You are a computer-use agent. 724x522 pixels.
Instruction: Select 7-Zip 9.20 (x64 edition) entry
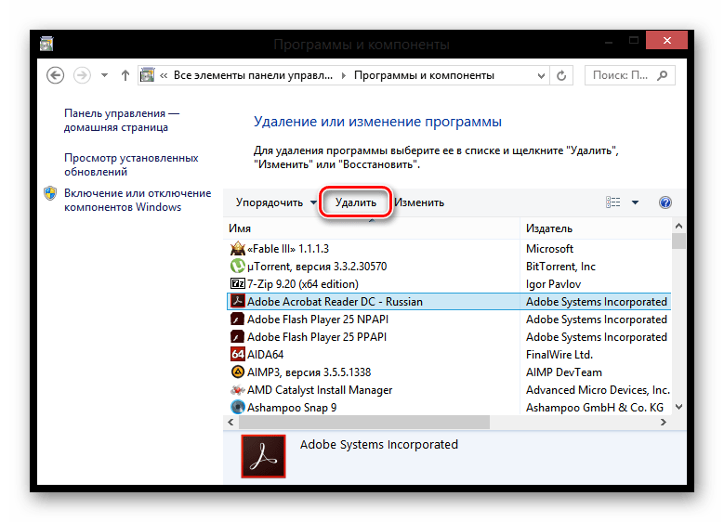tap(303, 284)
